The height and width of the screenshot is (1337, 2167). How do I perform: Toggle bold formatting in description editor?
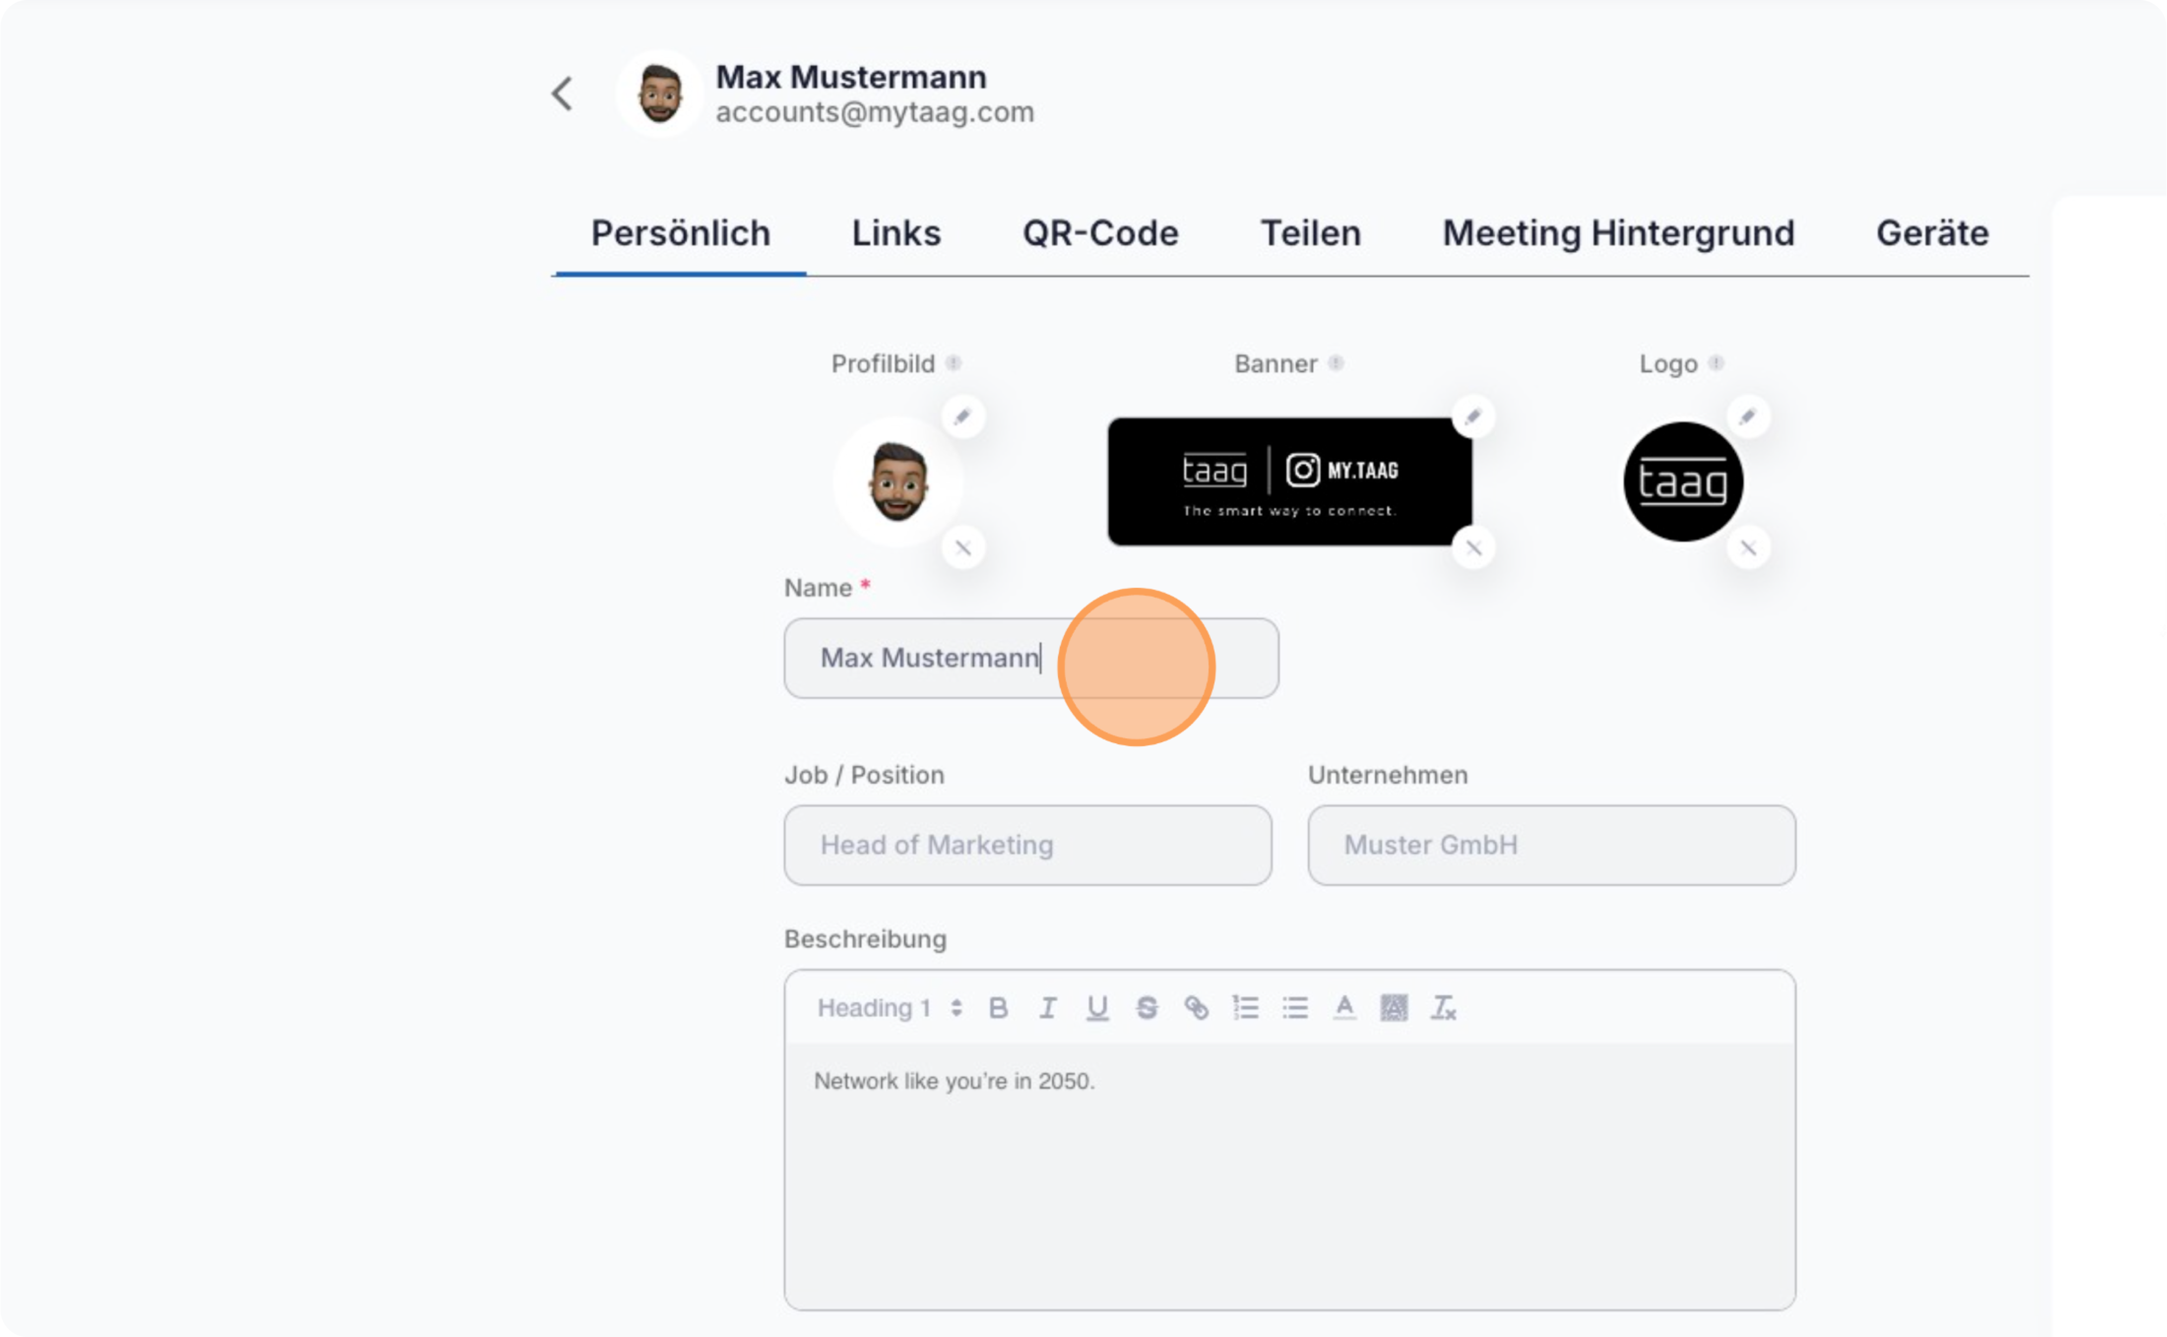(998, 1008)
